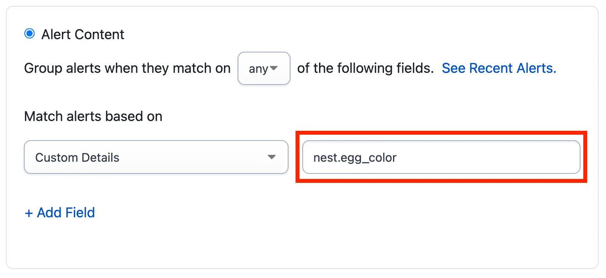Focus the nest.egg_color text field
606x278 pixels.
click(x=441, y=157)
